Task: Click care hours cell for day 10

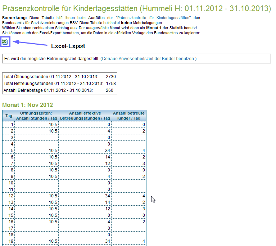Action: tap(85, 183)
